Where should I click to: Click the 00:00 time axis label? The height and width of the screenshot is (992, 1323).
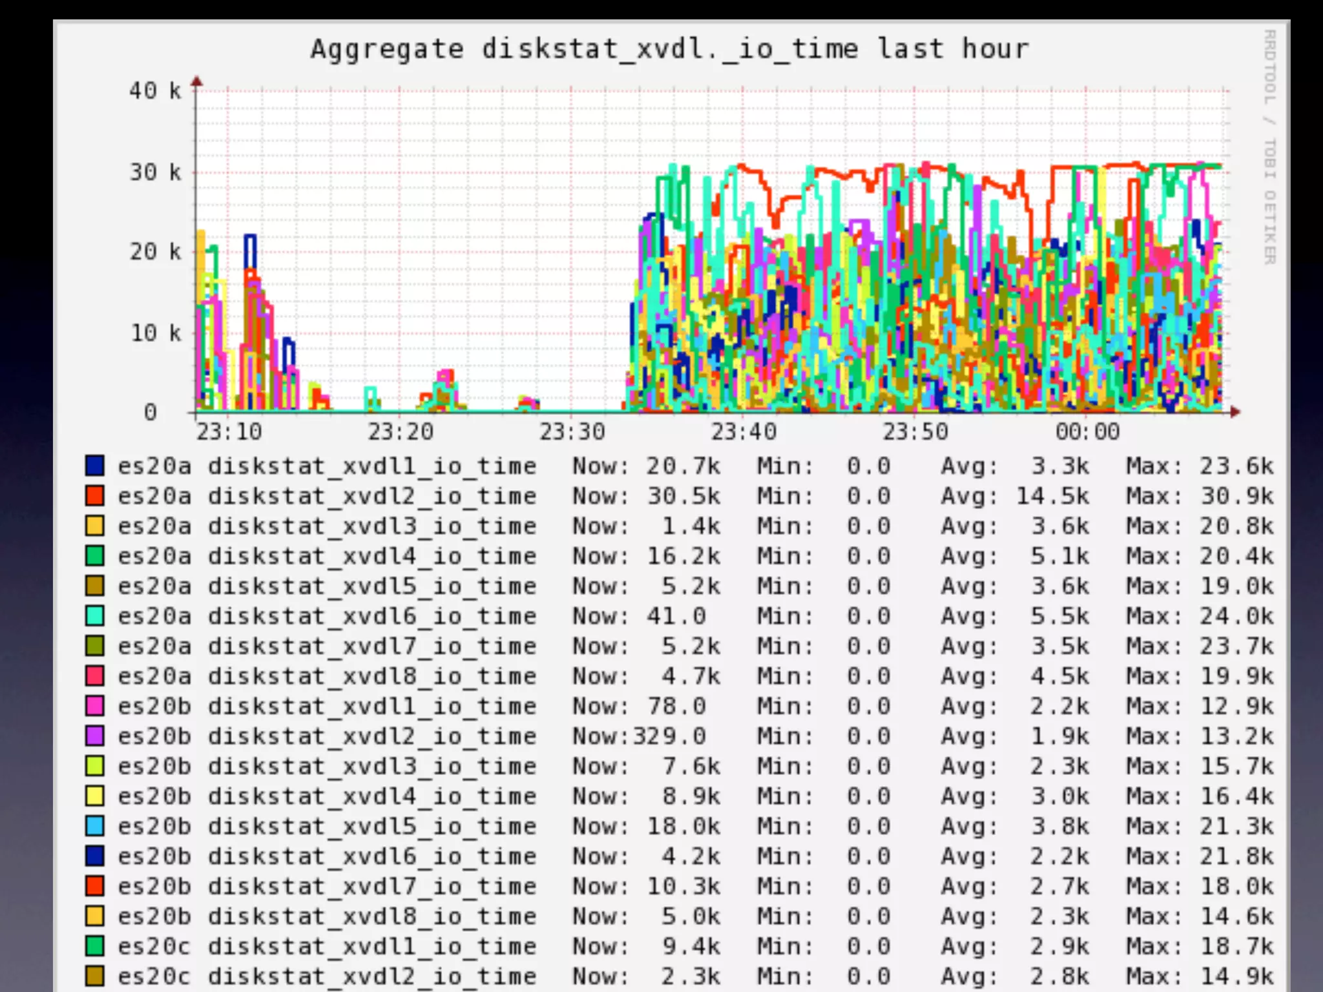point(1087,431)
